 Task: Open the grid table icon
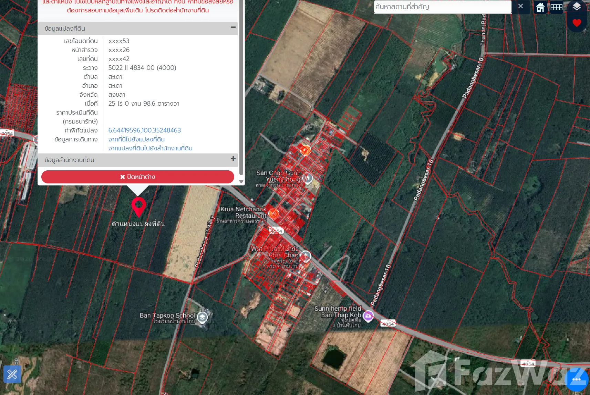click(x=556, y=7)
